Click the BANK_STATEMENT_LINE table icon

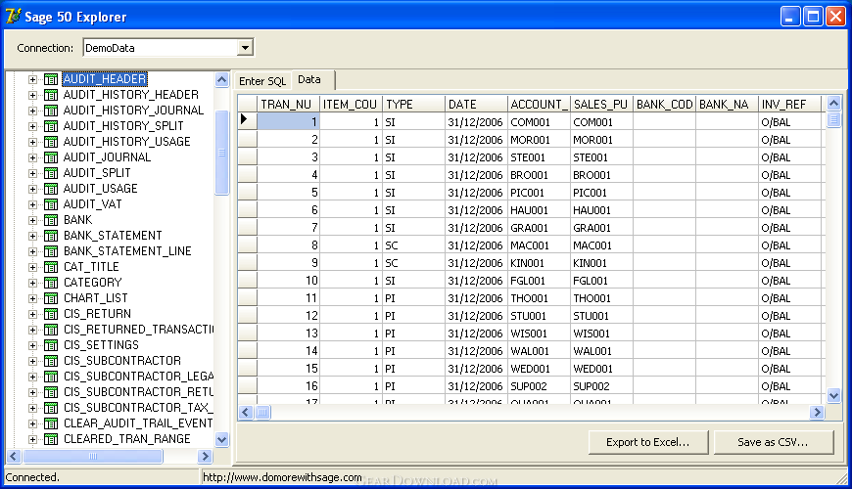click(x=51, y=251)
